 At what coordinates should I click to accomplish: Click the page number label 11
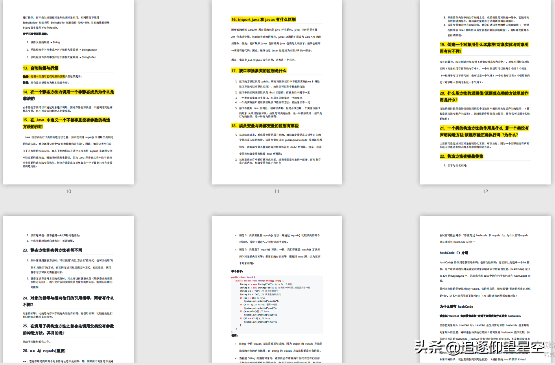tap(277, 192)
